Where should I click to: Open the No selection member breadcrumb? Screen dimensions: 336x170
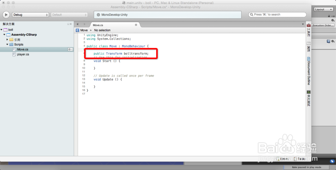pyautogui.click(x=102, y=30)
